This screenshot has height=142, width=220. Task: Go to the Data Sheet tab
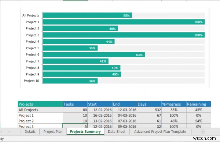click(117, 132)
